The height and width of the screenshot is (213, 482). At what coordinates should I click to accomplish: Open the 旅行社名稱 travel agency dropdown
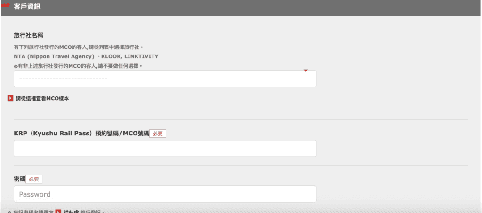[165, 79]
